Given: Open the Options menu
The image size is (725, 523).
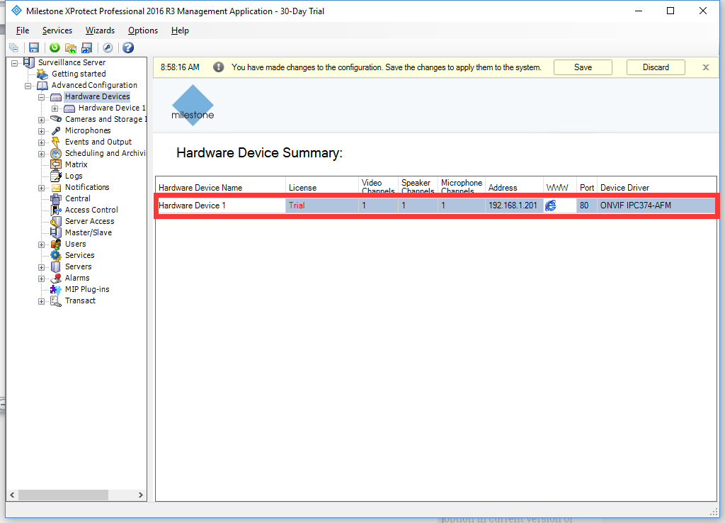Looking at the screenshot, I should (x=143, y=30).
